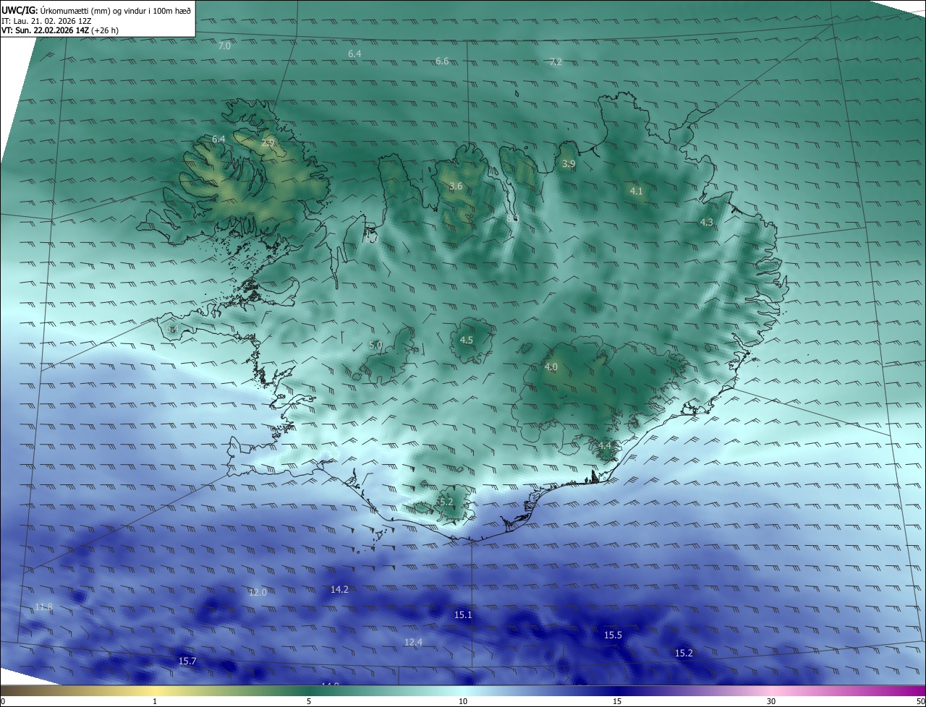Click the initial time 'IT: Lau. 21. 02. 2026 12Z'
The height and width of the screenshot is (707, 926).
(x=48, y=21)
